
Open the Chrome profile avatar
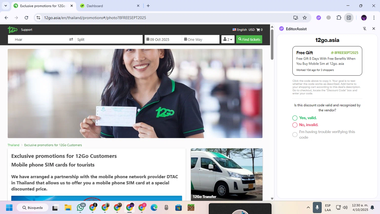(364, 18)
